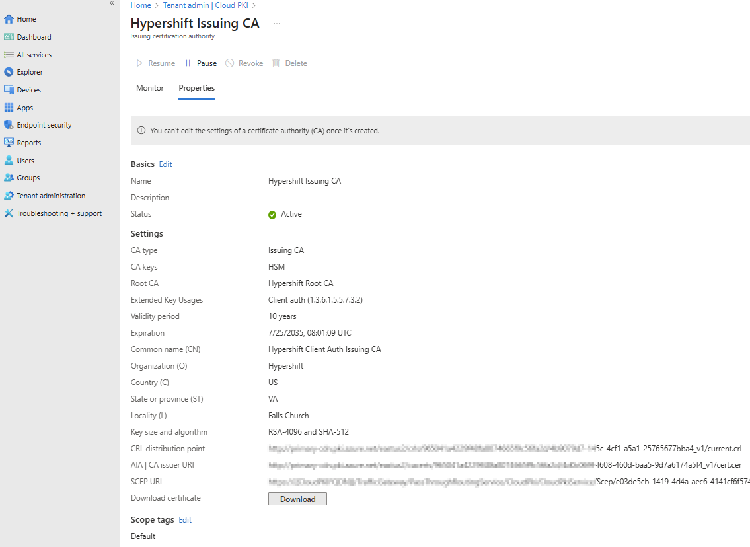Click the HSM CA keys value
Image resolution: width=750 pixels, height=547 pixels.
pos(276,267)
